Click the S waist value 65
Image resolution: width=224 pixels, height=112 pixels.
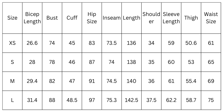pyautogui.click(x=211, y=62)
